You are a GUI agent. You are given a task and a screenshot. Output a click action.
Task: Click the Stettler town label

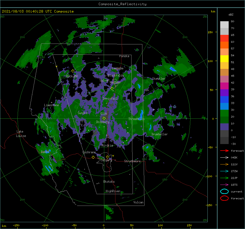(x=159, y=79)
